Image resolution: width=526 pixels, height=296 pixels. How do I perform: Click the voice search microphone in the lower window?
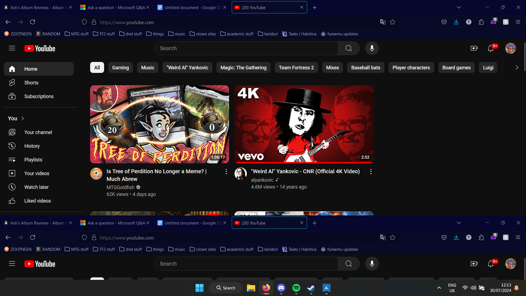pos(372,264)
